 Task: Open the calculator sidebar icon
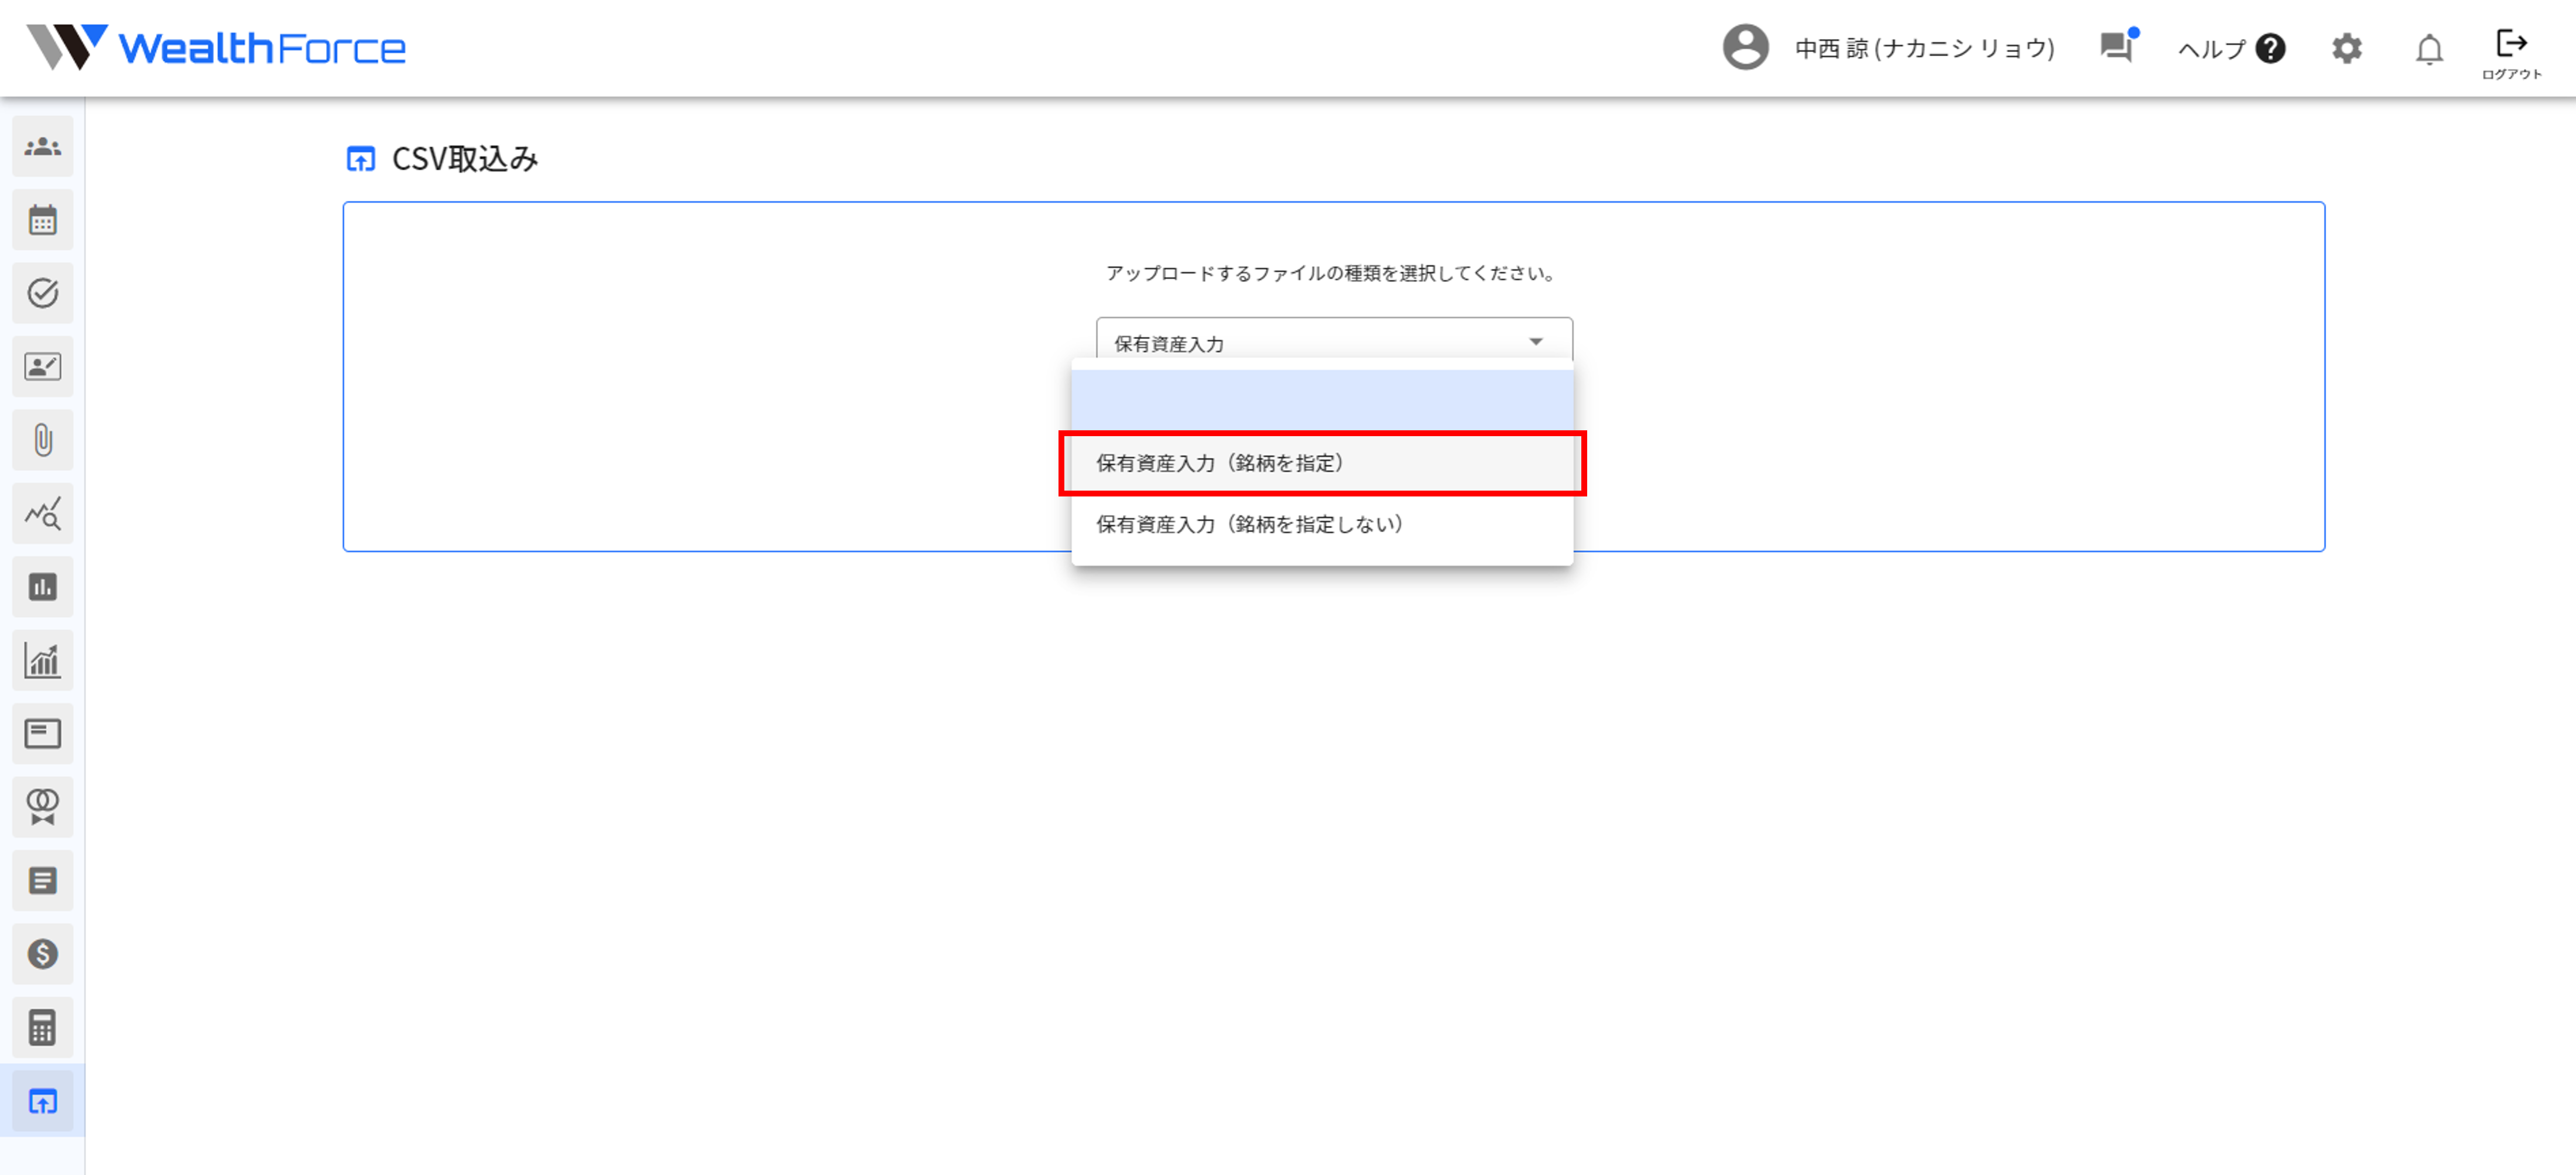point(42,1027)
